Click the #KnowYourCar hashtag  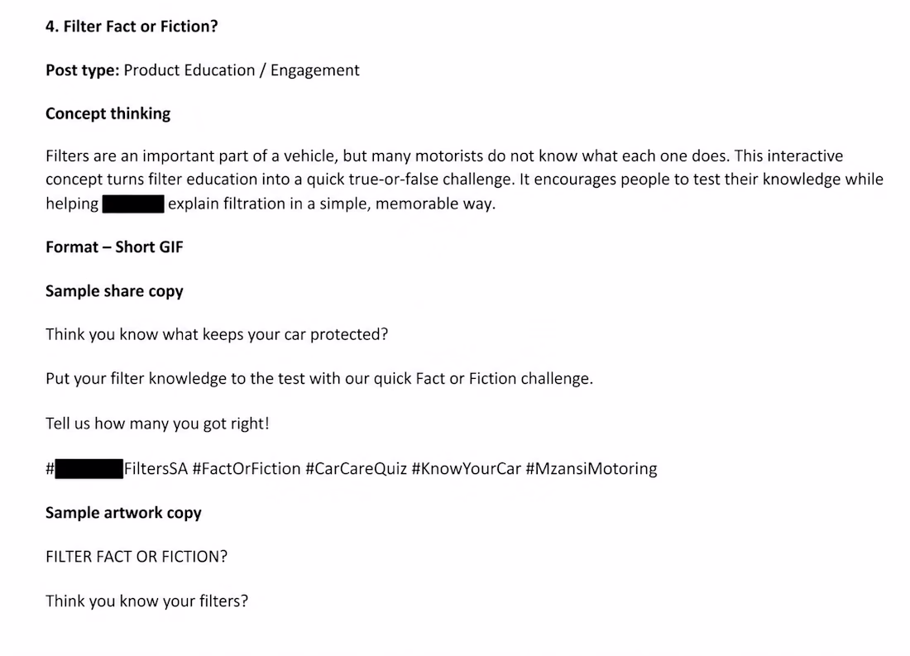(x=467, y=468)
